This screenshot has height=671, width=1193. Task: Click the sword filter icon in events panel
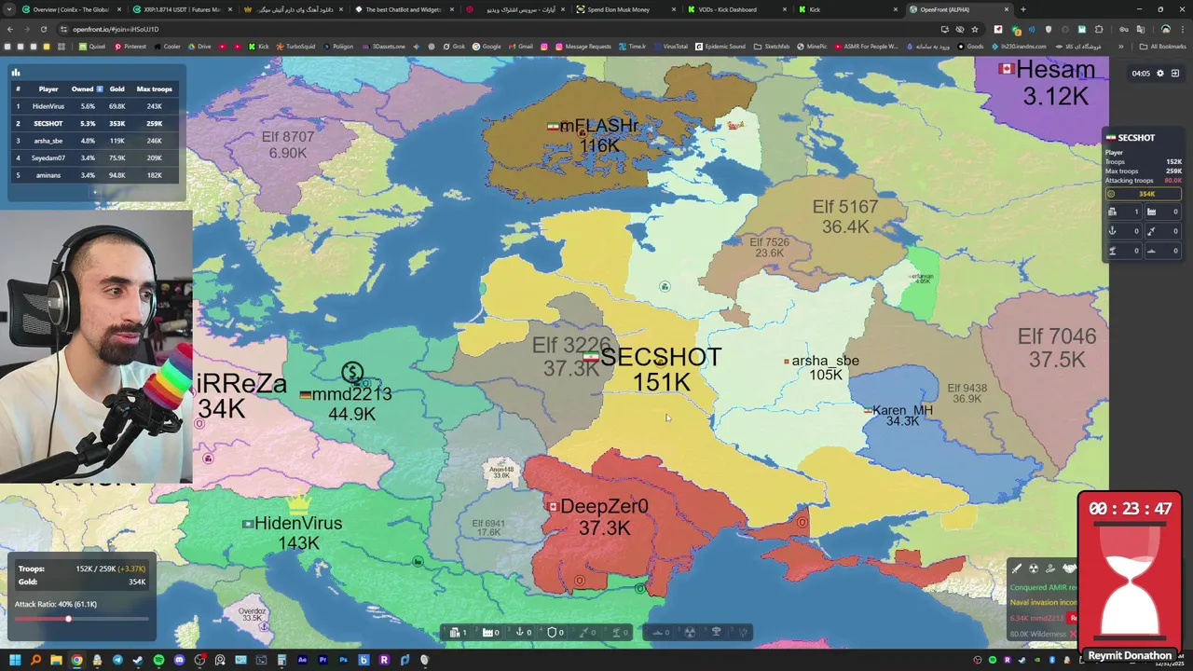coord(1017,568)
